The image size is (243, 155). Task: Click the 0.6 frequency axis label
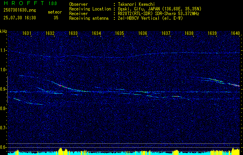[x=3, y=147]
